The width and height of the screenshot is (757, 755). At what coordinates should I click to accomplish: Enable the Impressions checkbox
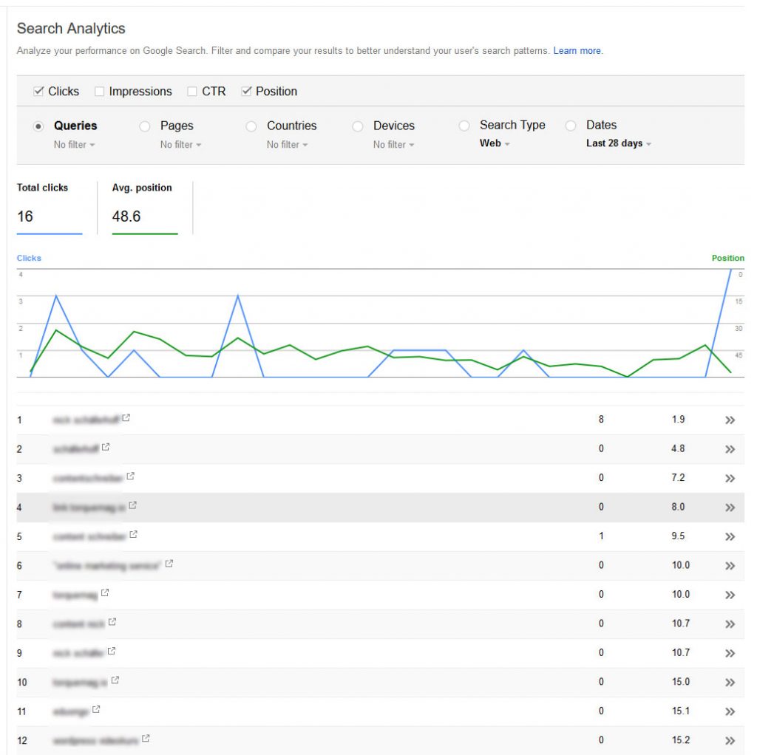coord(99,91)
